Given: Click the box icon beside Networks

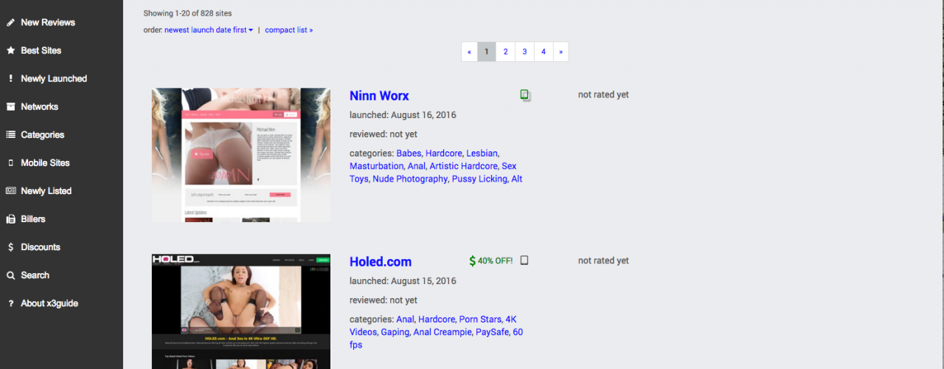Looking at the screenshot, I should [10, 106].
